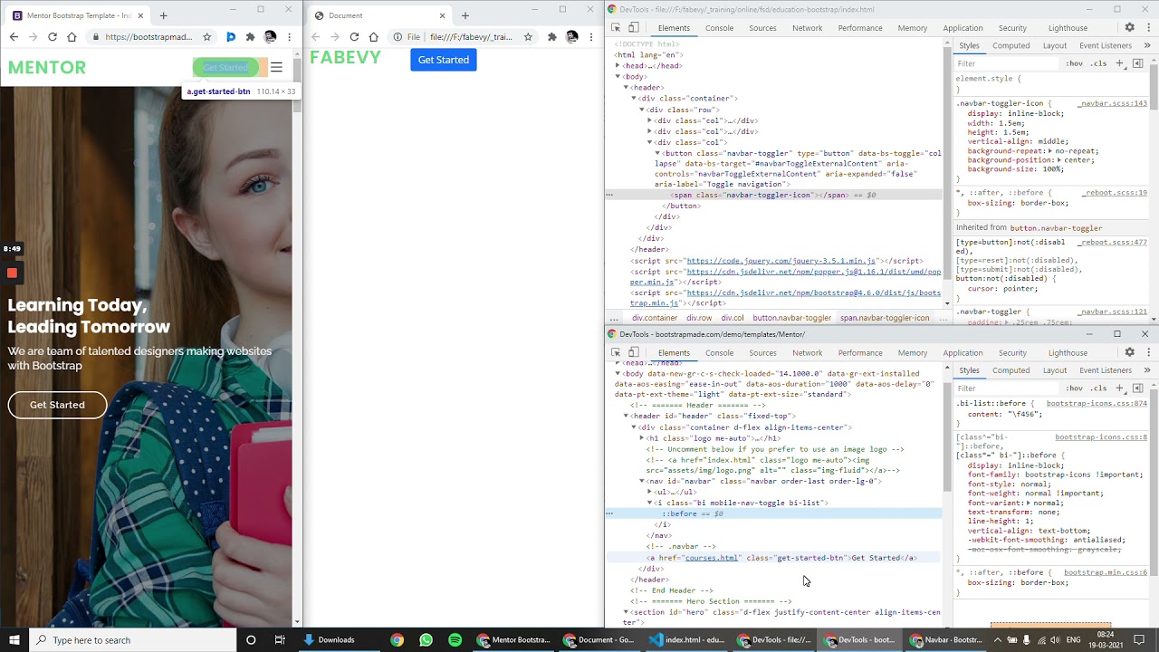Open Chrome menu in the Document browser window
Screen dimensions: 1159x652
[x=590, y=37]
